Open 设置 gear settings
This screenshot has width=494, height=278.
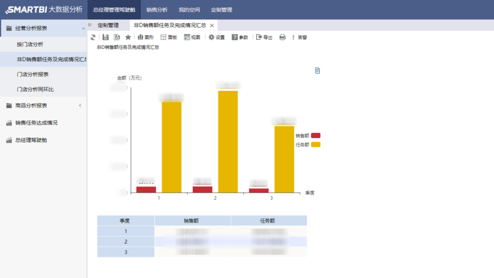point(216,37)
